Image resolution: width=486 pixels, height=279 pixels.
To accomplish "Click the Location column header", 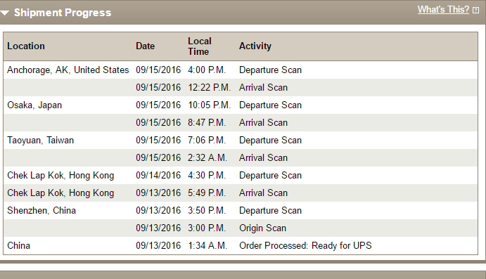I will [x=26, y=46].
